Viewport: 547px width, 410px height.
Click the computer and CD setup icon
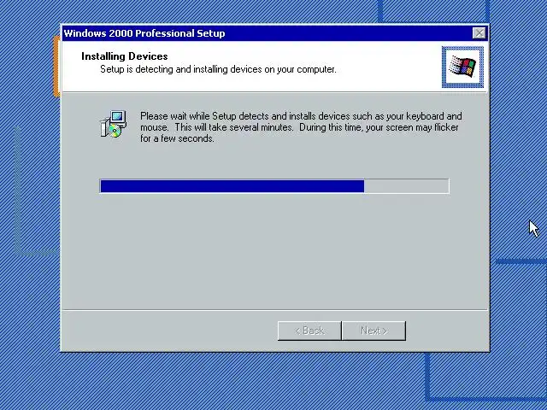point(114,124)
